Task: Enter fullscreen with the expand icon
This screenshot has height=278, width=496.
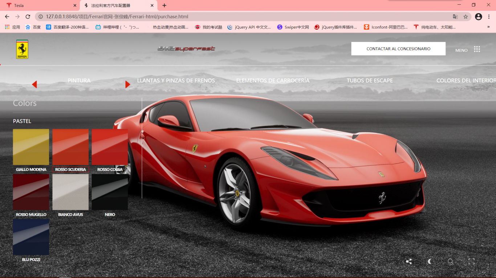Action: [471, 261]
